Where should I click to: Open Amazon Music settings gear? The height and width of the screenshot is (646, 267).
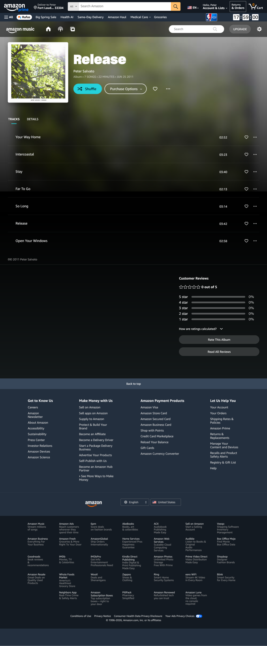tap(259, 29)
